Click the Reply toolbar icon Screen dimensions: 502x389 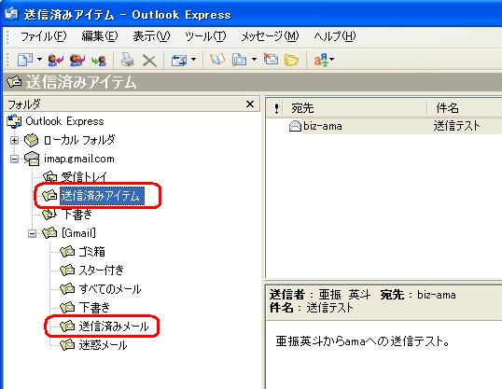coord(55,60)
